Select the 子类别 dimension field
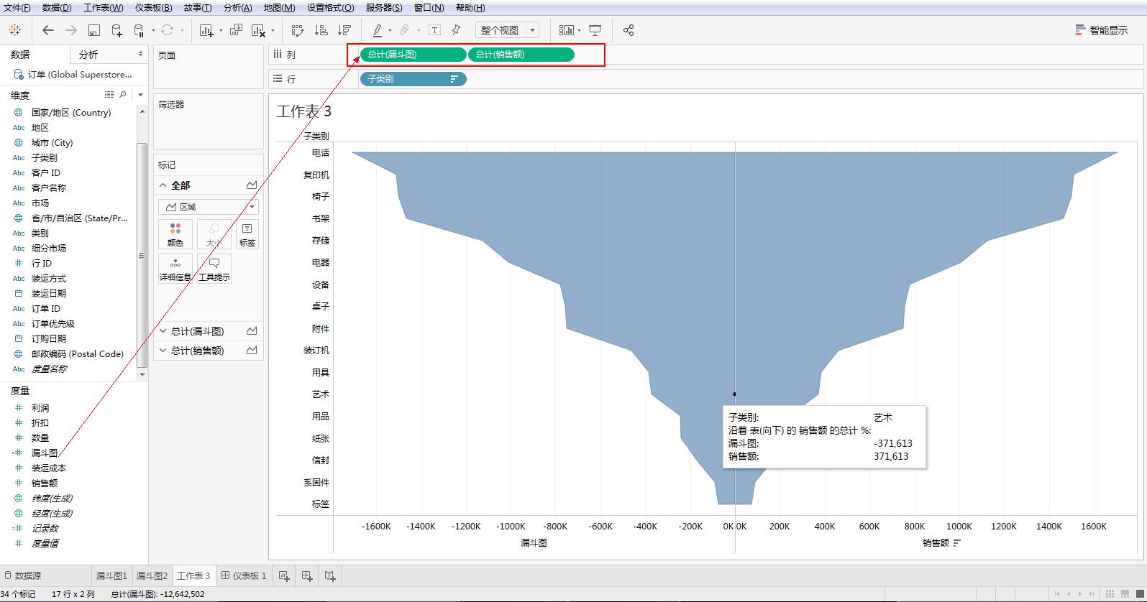The width and height of the screenshot is (1147, 602). pos(44,157)
